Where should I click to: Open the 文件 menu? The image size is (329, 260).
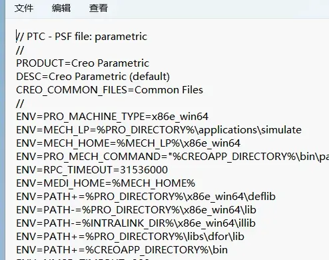(24, 8)
